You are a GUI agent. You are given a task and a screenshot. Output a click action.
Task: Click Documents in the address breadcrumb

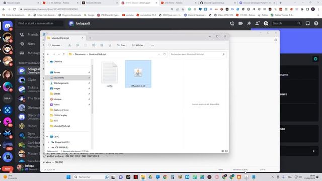pos(80,54)
